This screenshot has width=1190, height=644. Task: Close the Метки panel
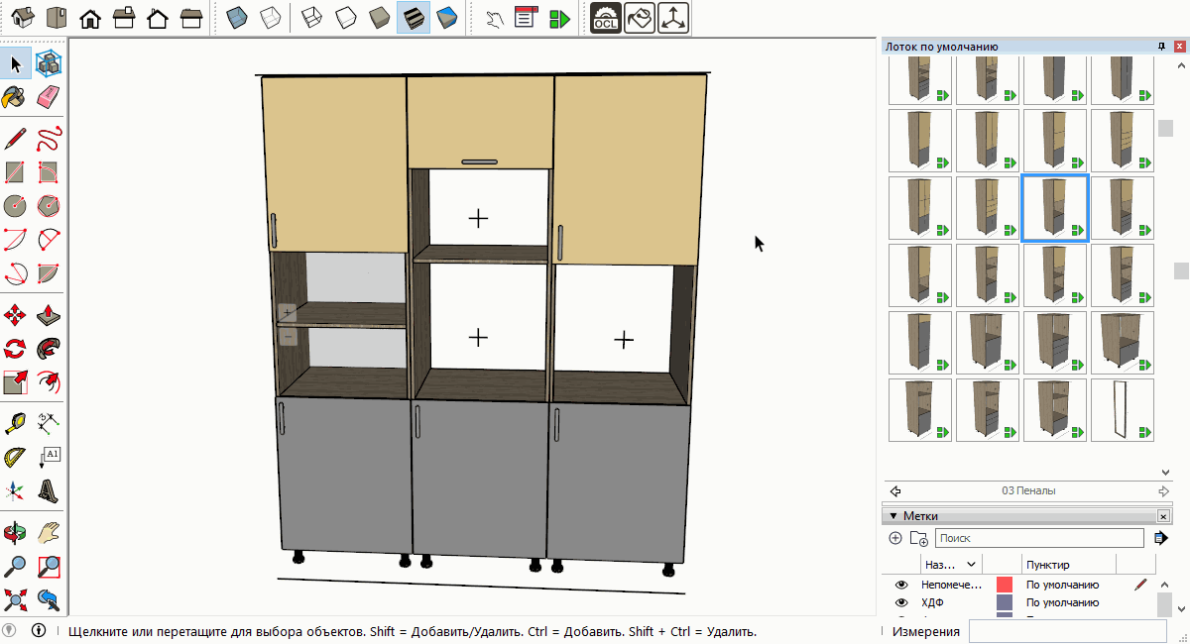coord(1163,516)
